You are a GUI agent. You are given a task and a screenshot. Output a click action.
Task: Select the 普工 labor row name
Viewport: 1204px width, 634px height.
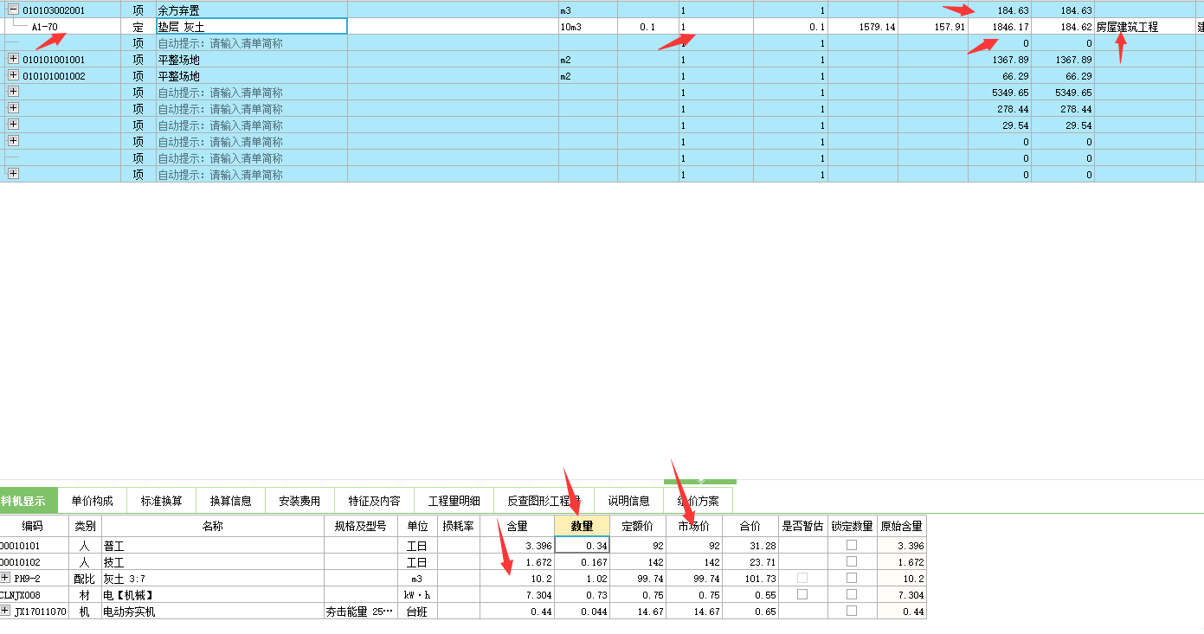click(114, 546)
